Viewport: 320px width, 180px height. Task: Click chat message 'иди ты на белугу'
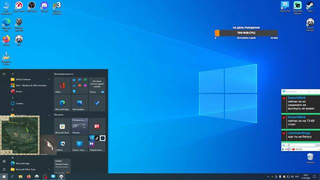coord(299,136)
